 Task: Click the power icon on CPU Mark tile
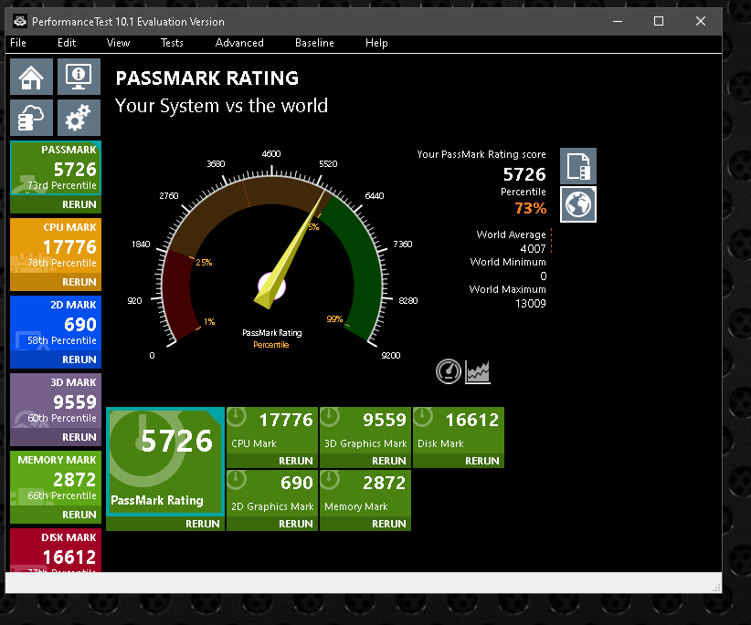(x=237, y=417)
